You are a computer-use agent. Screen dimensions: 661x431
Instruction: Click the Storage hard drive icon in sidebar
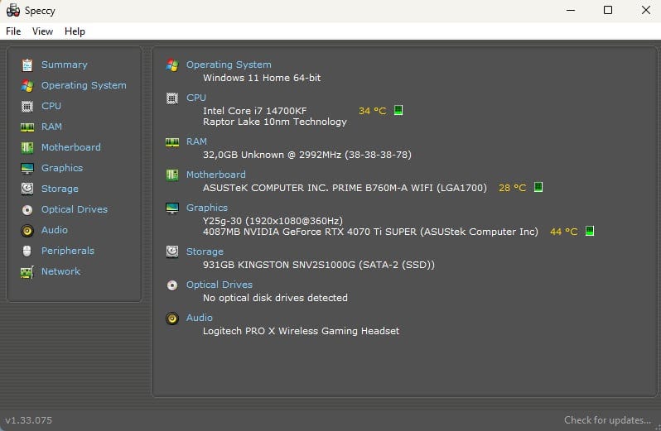[27, 189]
